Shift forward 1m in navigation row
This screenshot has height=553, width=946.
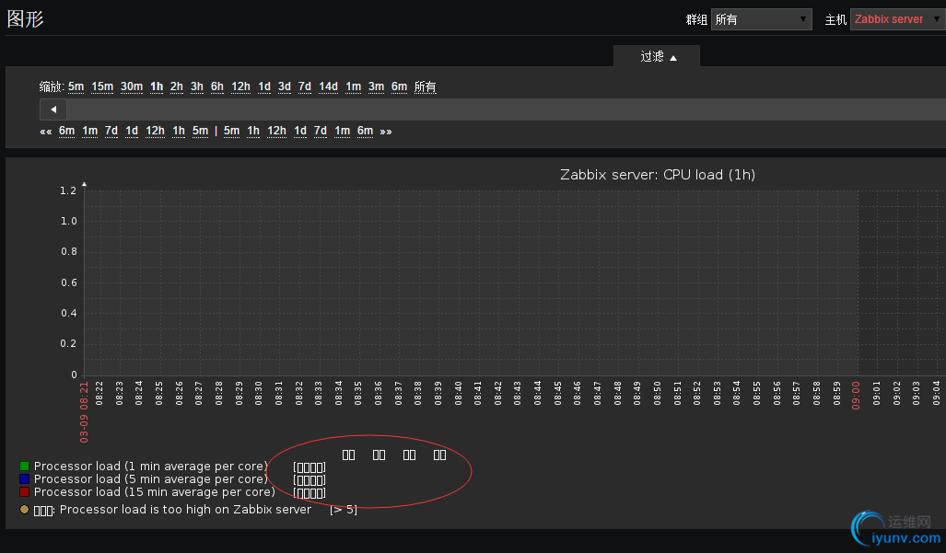tap(342, 131)
